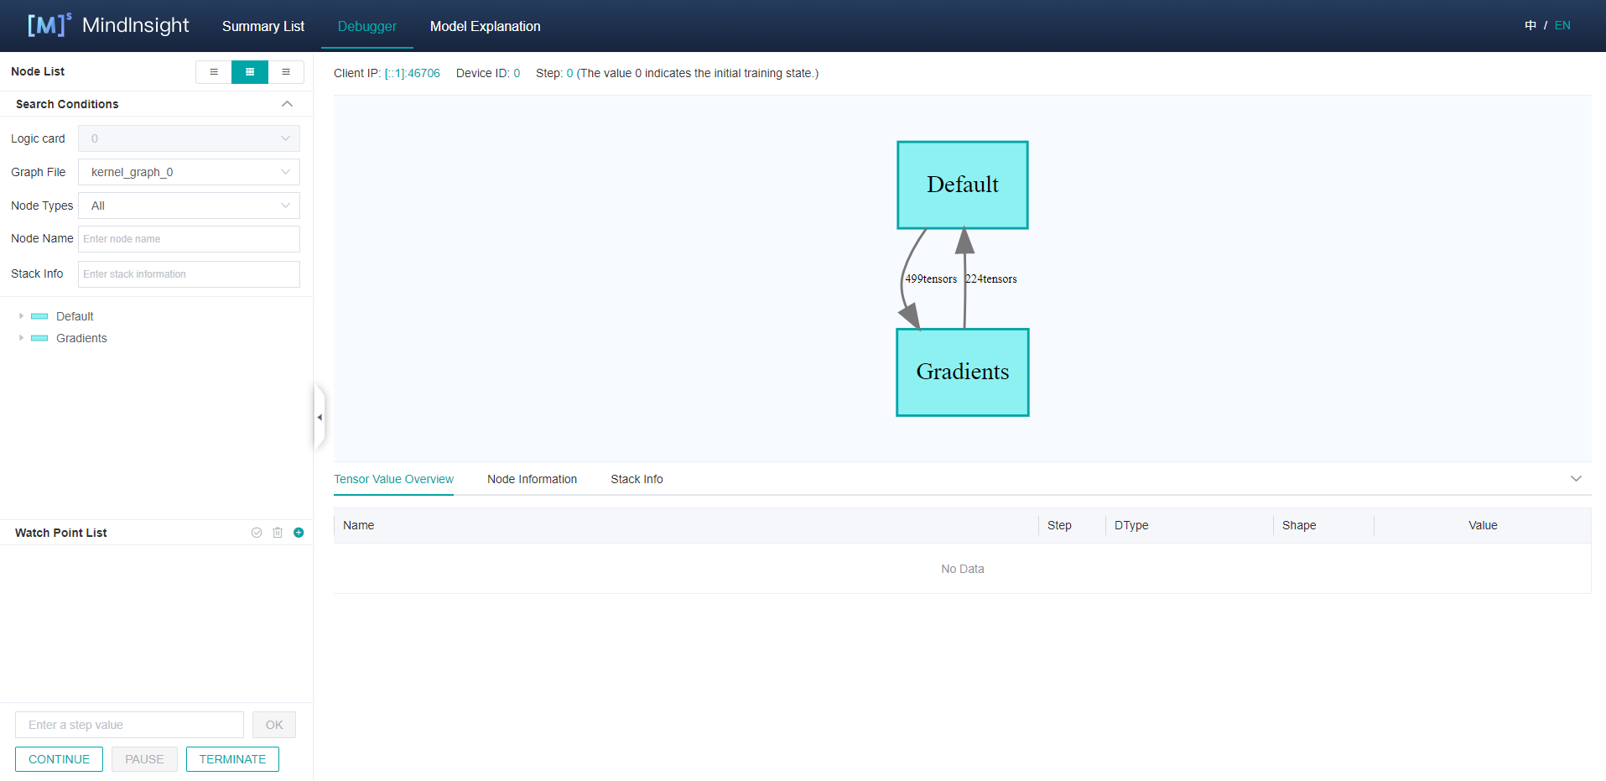Click the recheck watchpoints checkmark icon
1606x781 pixels.
[257, 533]
